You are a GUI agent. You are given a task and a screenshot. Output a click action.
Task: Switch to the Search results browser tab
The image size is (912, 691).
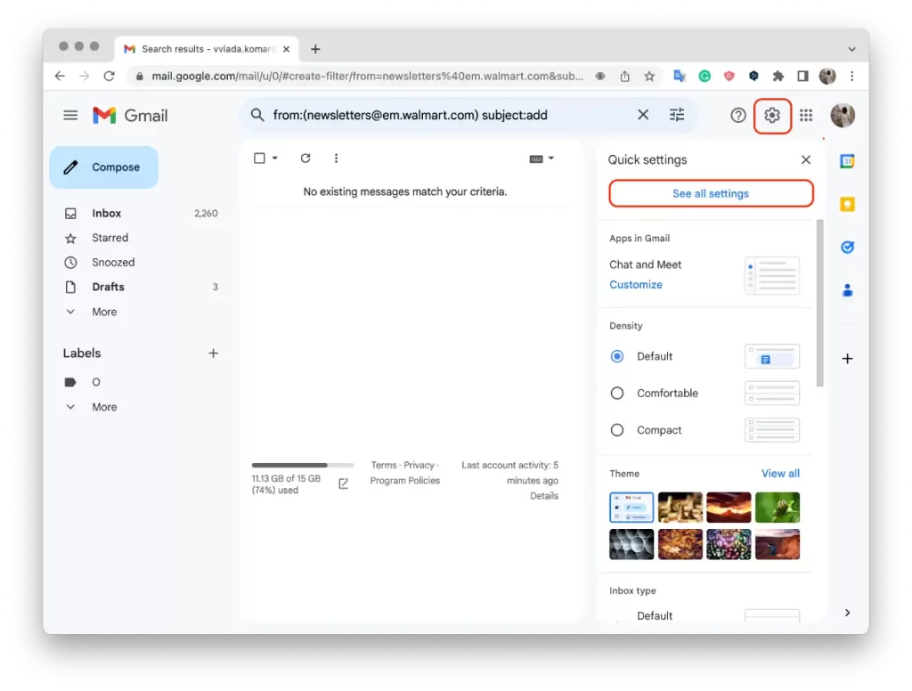(207, 50)
